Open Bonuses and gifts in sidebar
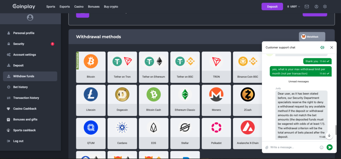Viewport: 341px width, 159px height. tap(30, 119)
